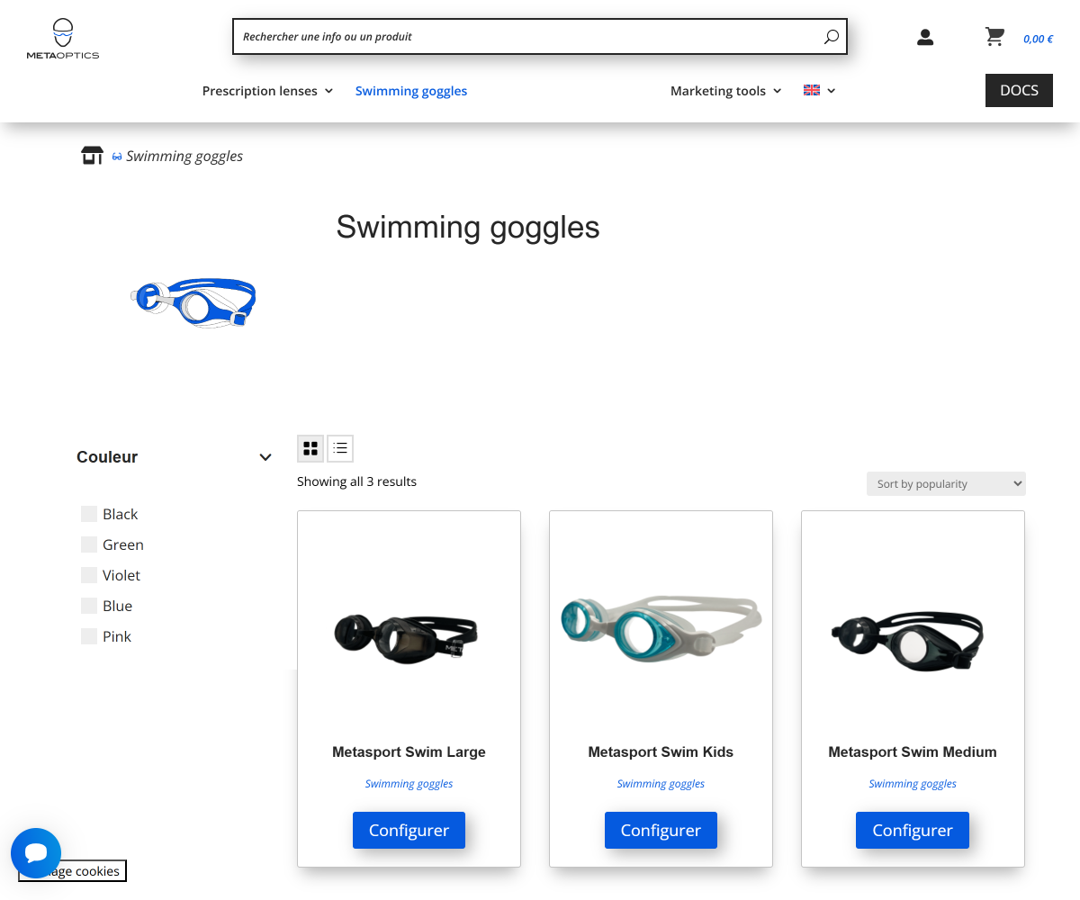Image resolution: width=1080 pixels, height=900 pixels.
Task: Click the shop home breadcrumb icon
Action: [x=92, y=156]
